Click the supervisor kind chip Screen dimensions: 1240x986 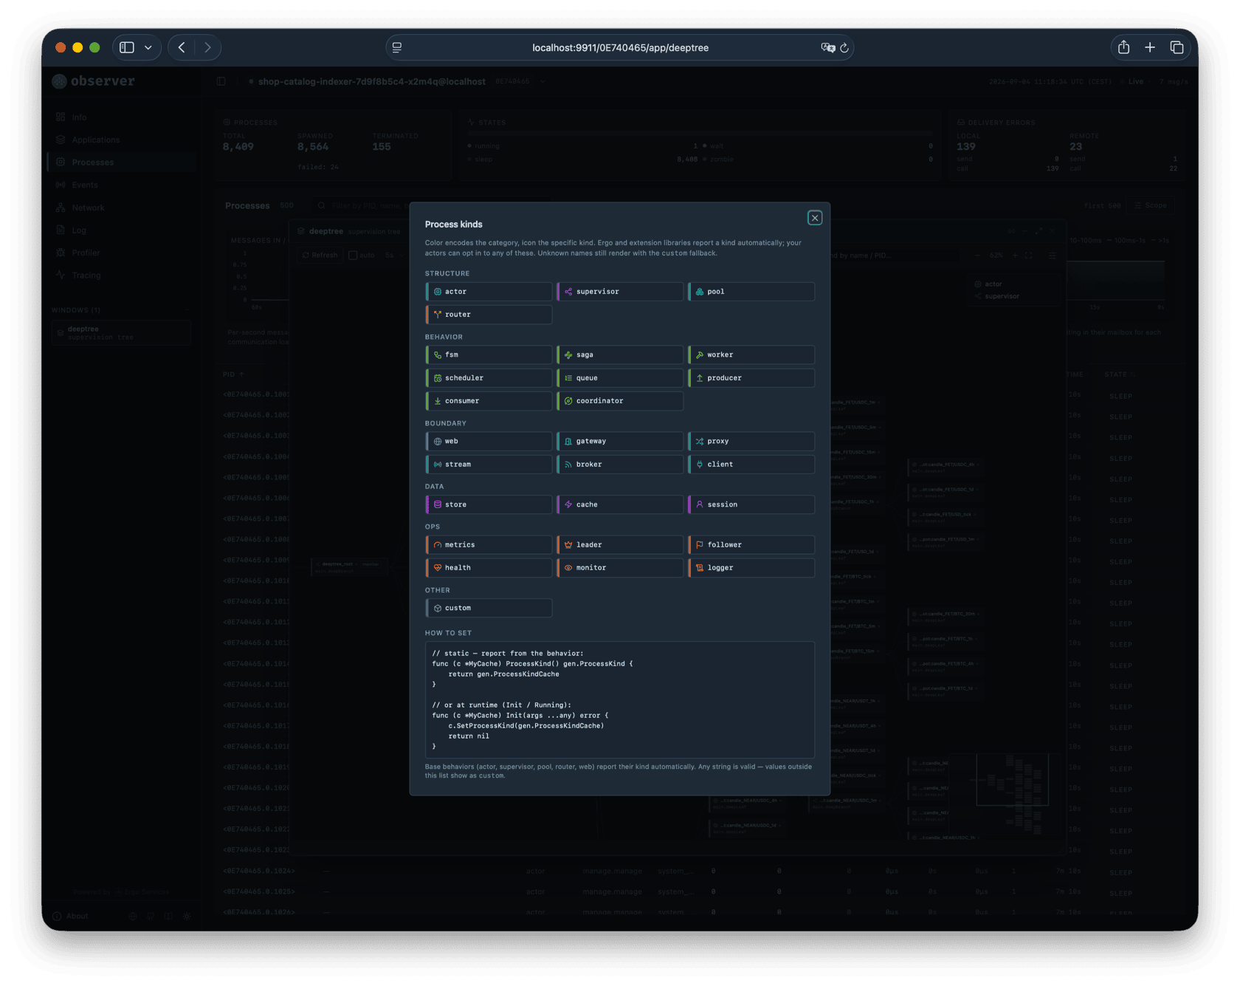[620, 292]
